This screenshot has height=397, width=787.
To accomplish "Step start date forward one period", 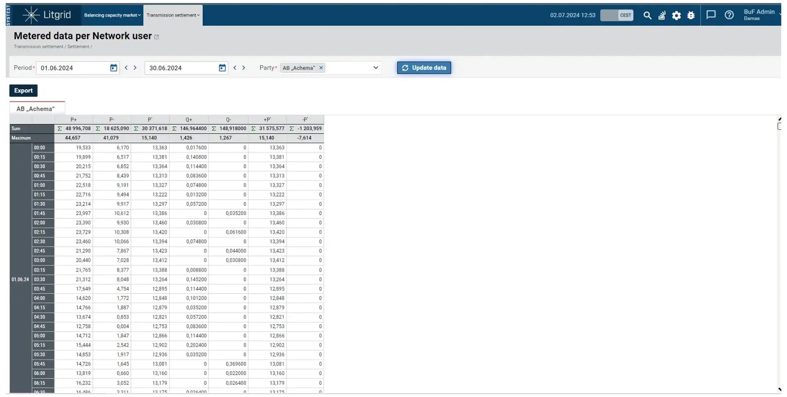I will coord(135,68).
